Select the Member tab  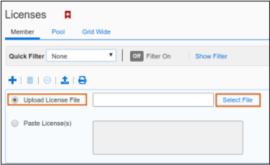(23, 32)
